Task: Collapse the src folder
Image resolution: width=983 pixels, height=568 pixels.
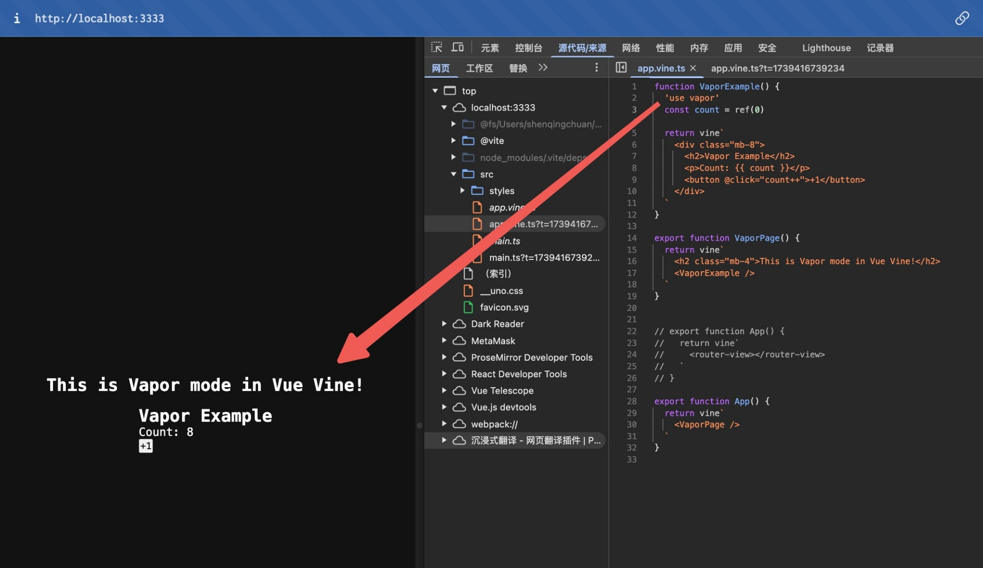Action: (453, 174)
